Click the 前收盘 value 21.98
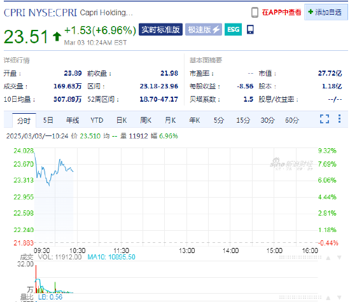The width and height of the screenshot is (350, 302). [x=169, y=73]
